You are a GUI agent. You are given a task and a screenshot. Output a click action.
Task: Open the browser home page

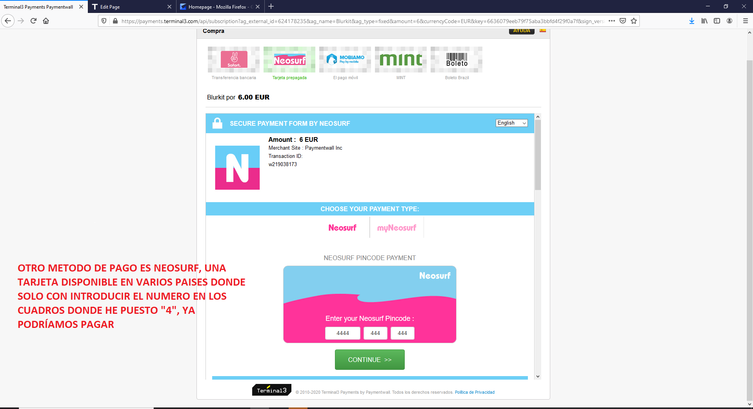click(46, 21)
